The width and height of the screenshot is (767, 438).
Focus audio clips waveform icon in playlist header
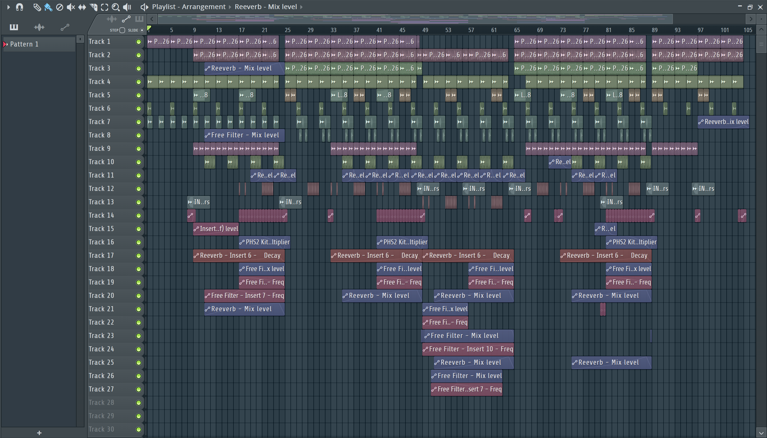pos(112,19)
